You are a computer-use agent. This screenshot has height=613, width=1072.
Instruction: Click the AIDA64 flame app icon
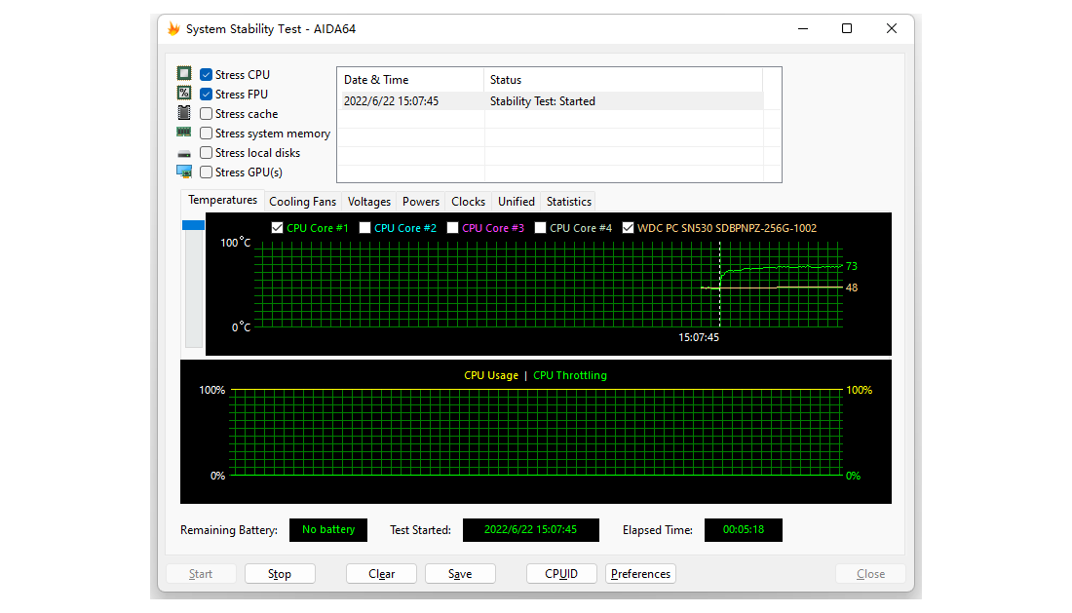pyautogui.click(x=173, y=28)
